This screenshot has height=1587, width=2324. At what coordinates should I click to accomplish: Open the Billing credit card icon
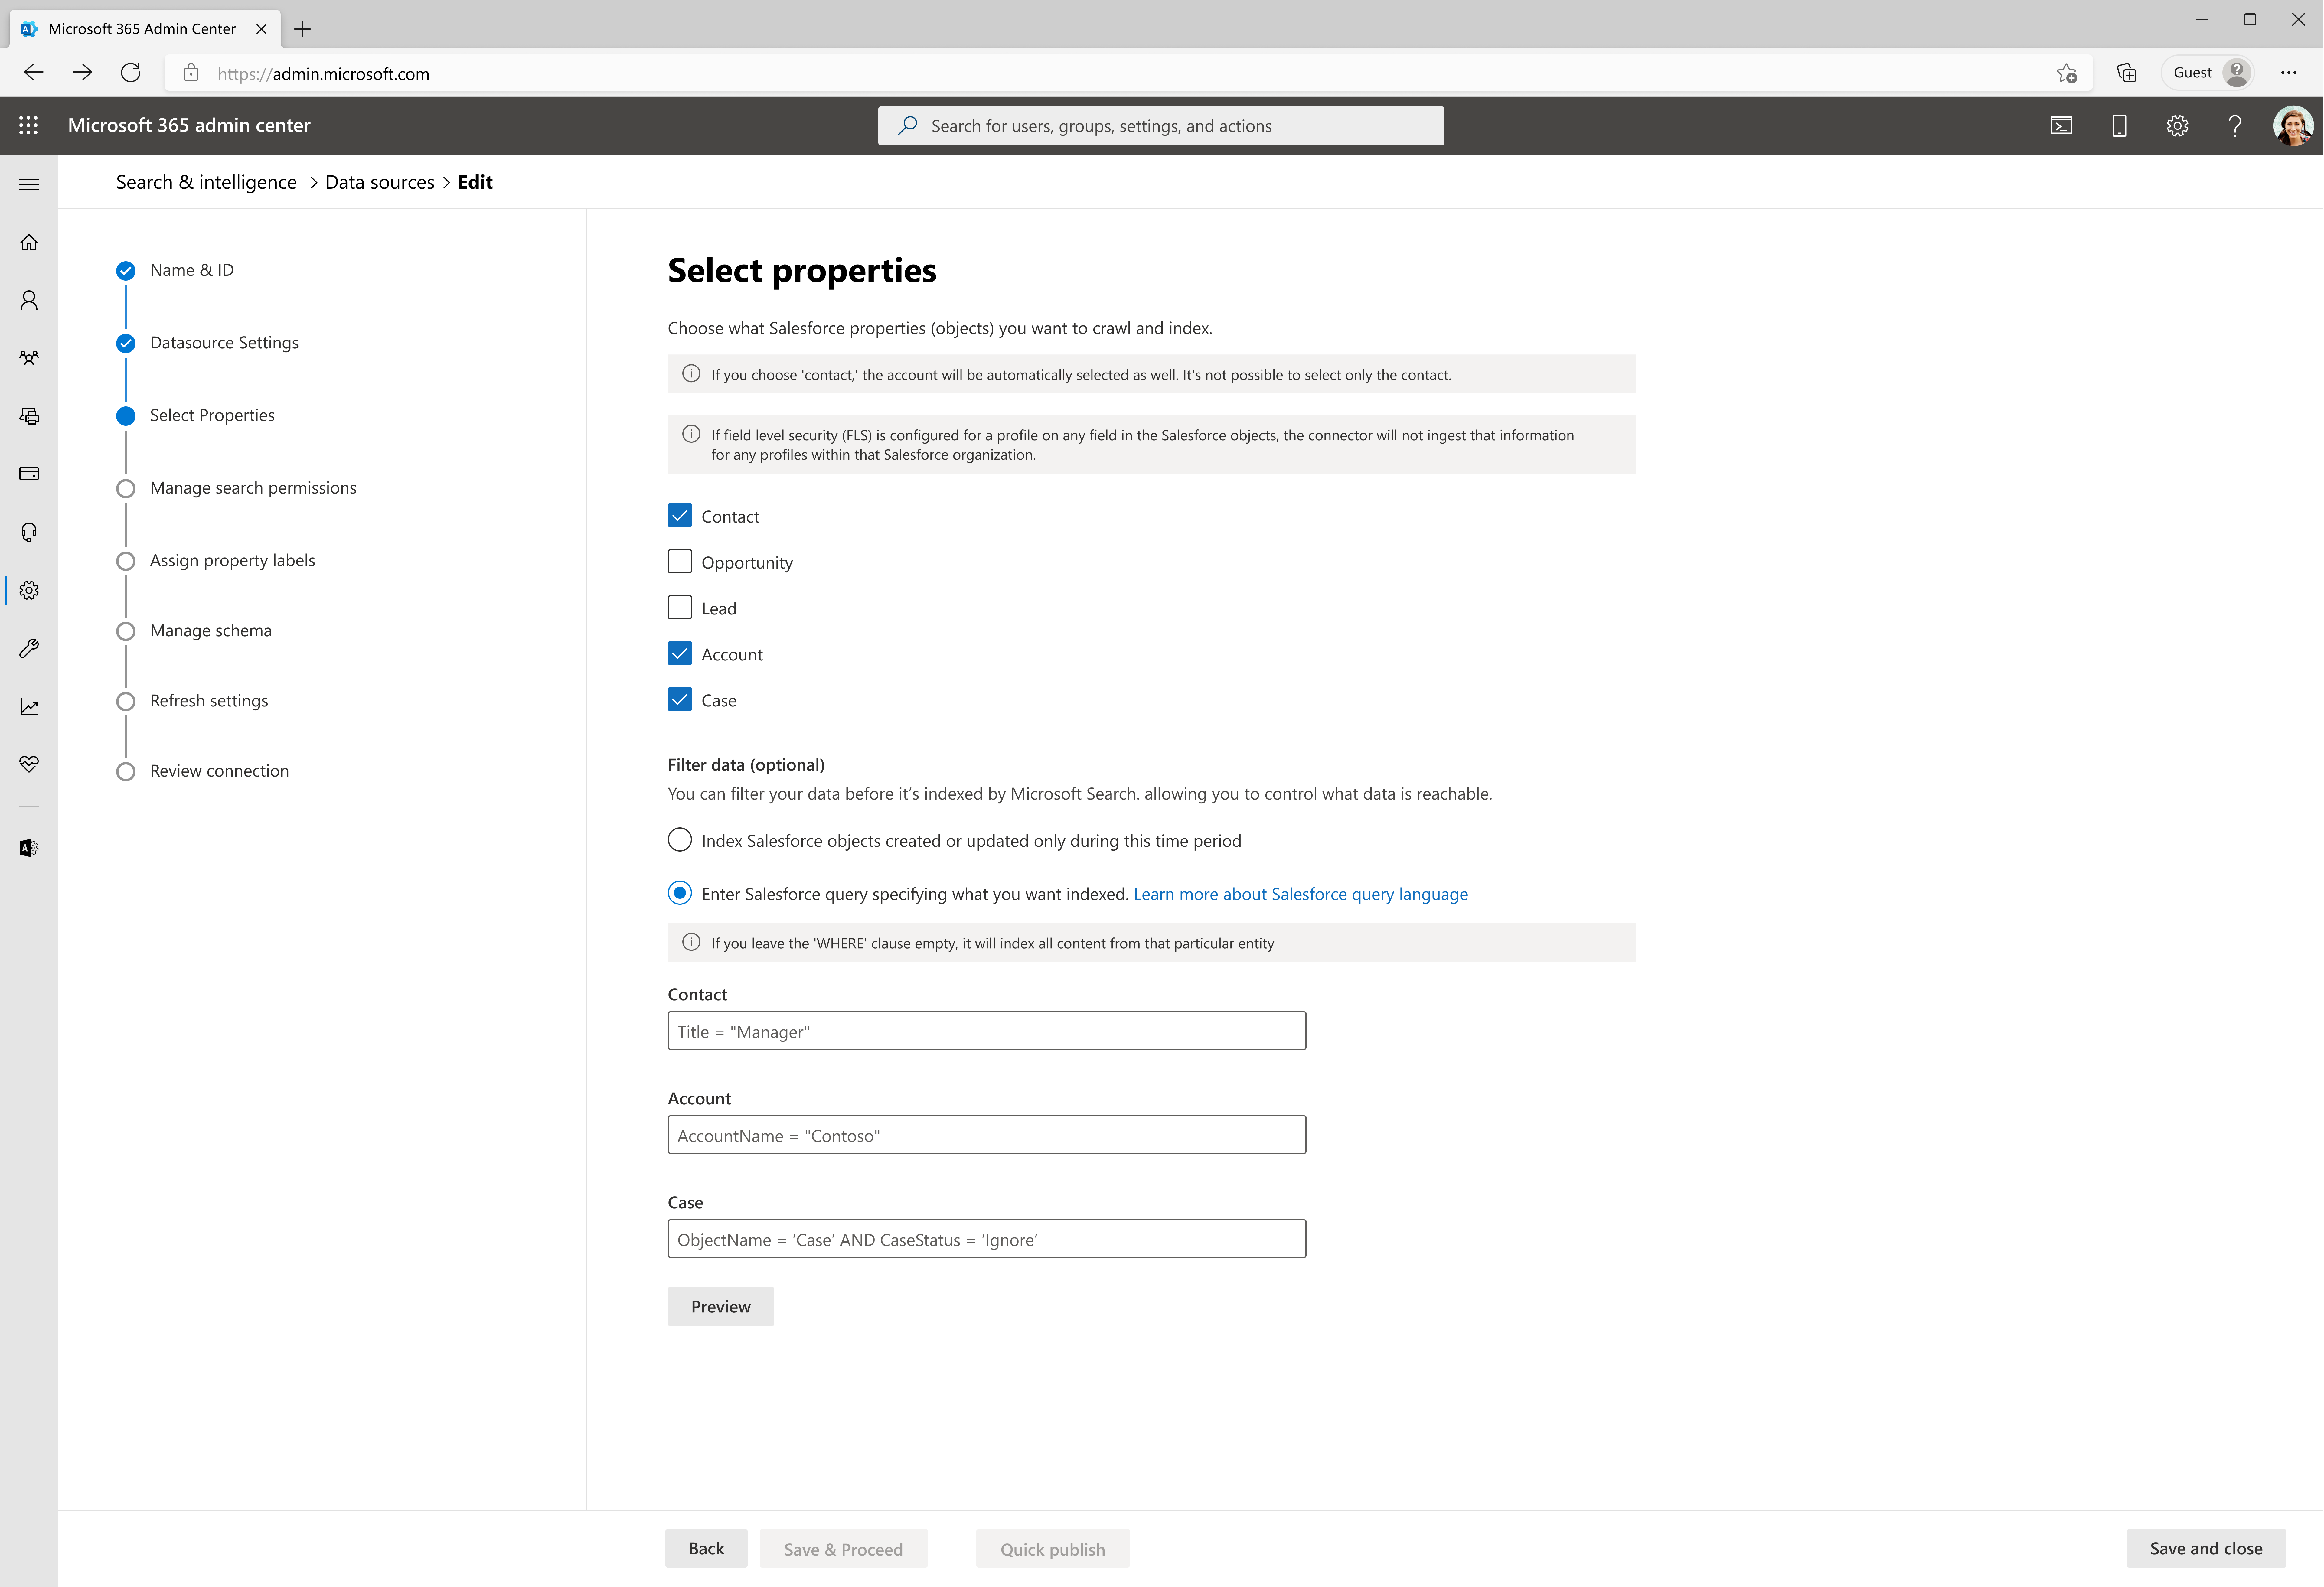[x=28, y=473]
